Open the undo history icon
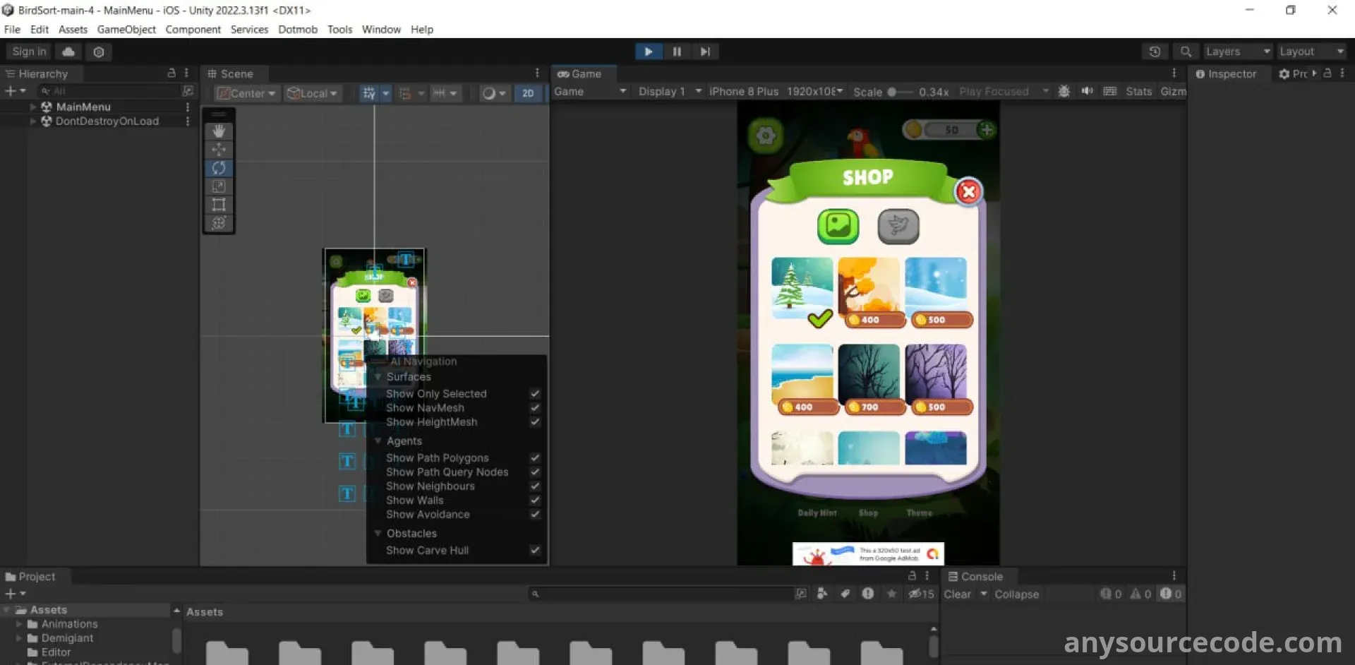The height and width of the screenshot is (665, 1355). 1155,52
